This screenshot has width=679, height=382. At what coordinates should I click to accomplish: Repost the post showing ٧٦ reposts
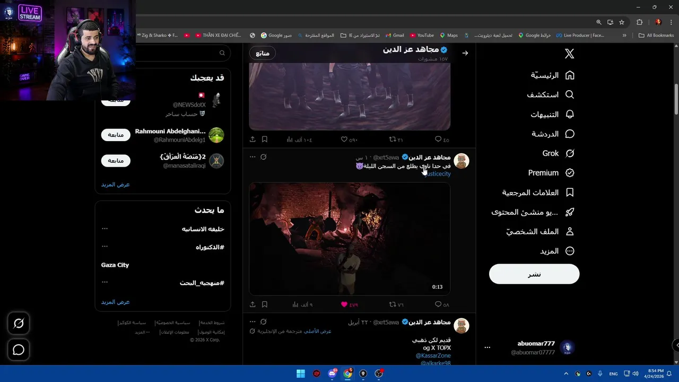click(x=396, y=305)
